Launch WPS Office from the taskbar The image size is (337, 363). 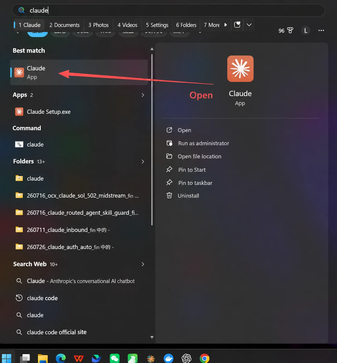click(x=79, y=358)
